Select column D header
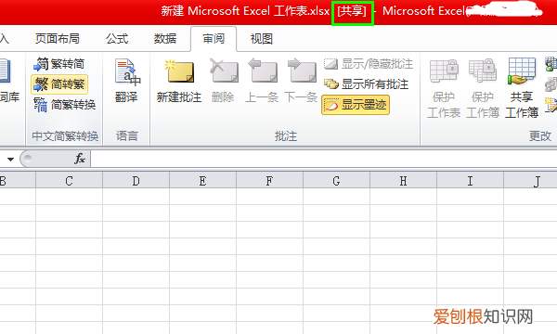The width and height of the screenshot is (557, 334). click(x=136, y=181)
